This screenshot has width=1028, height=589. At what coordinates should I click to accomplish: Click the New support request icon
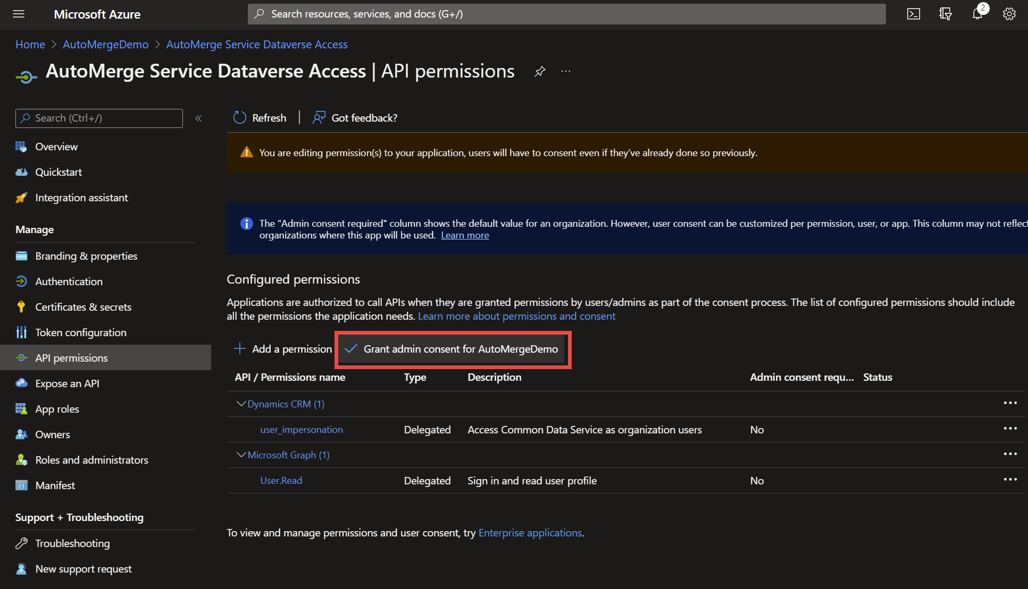tap(21, 569)
